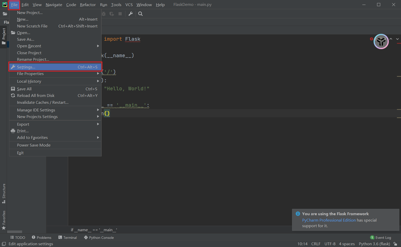The image size is (401, 247).
Task: Open the View menu
Action: (x=37, y=5)
